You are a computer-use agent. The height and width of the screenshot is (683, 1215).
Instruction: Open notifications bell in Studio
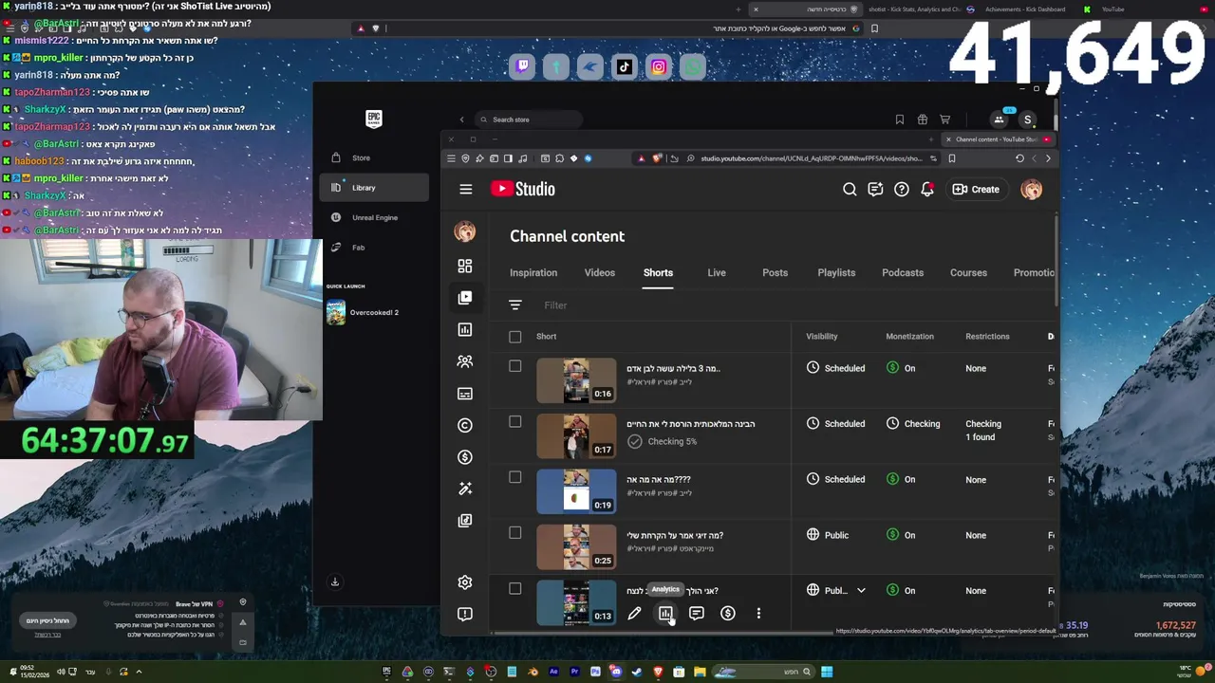tap(927, 190)
